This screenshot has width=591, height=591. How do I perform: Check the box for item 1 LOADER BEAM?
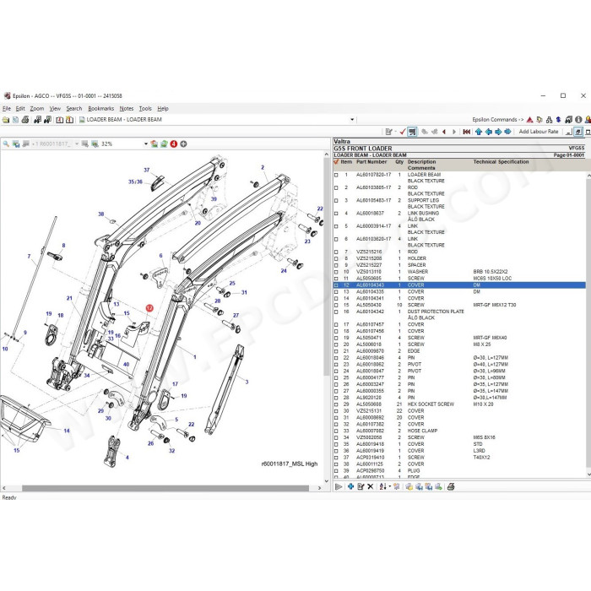pos(336,176)
